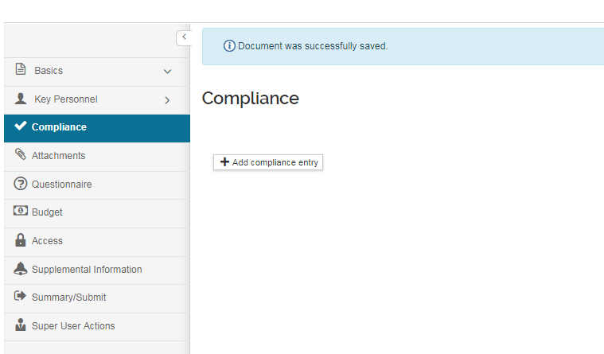
Task: Click the Summary/Submit arrow icon
Action: pos(20,296)
